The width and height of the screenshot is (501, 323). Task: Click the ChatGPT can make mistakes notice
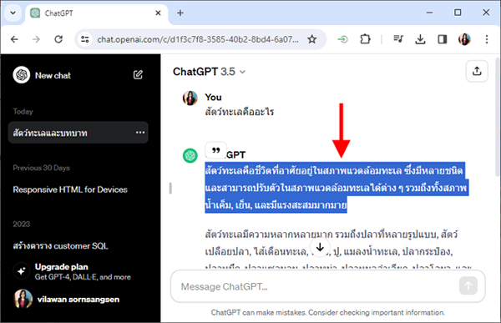click(x=328, y=312)
